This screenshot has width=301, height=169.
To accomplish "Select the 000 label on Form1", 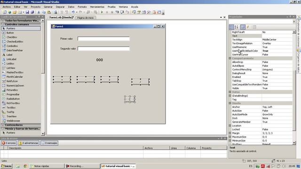I will coord(99,60).
